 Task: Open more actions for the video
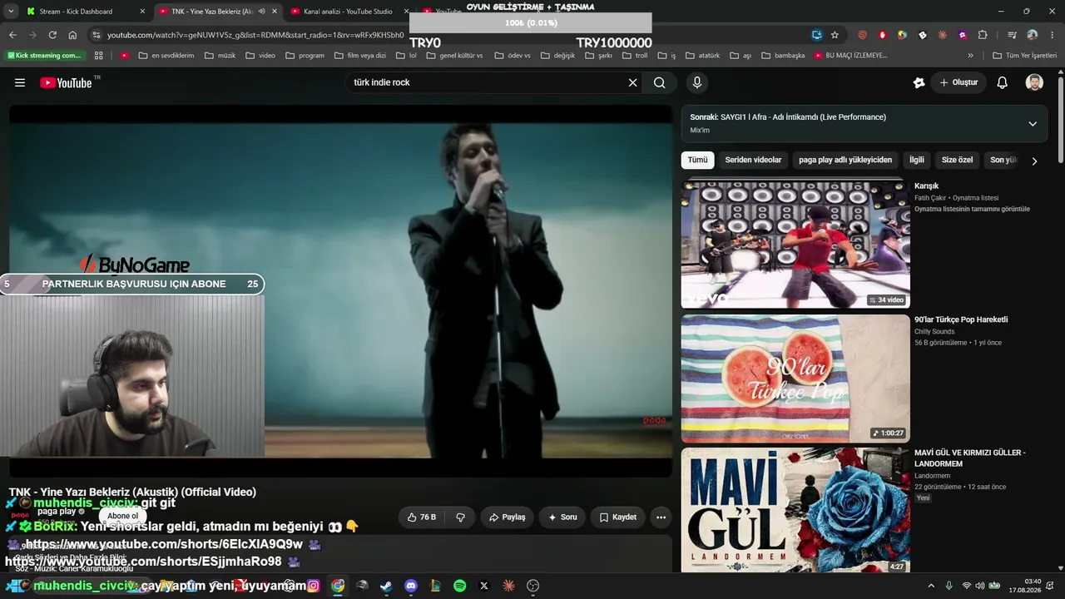(x=661, y=517)
